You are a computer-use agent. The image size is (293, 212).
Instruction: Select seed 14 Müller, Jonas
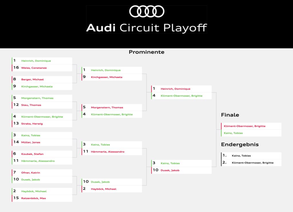click(31, 142)
